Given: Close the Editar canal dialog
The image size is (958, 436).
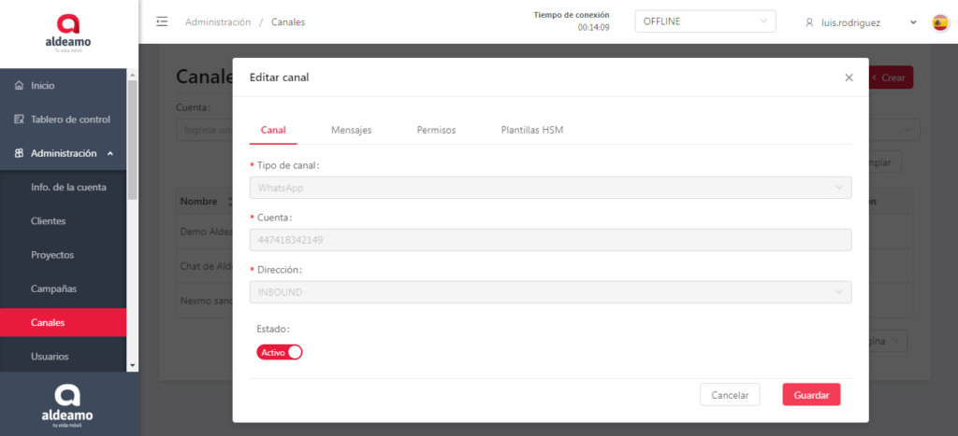Looking at the screenshot, I should pos(849,77).
